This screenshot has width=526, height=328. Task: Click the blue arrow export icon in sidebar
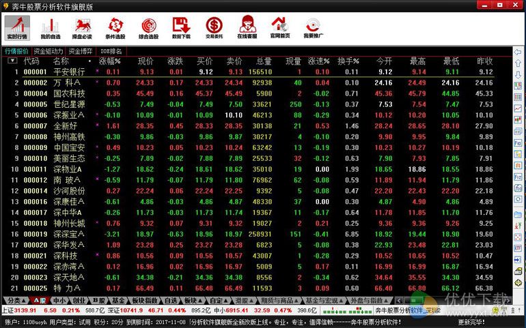518,260
